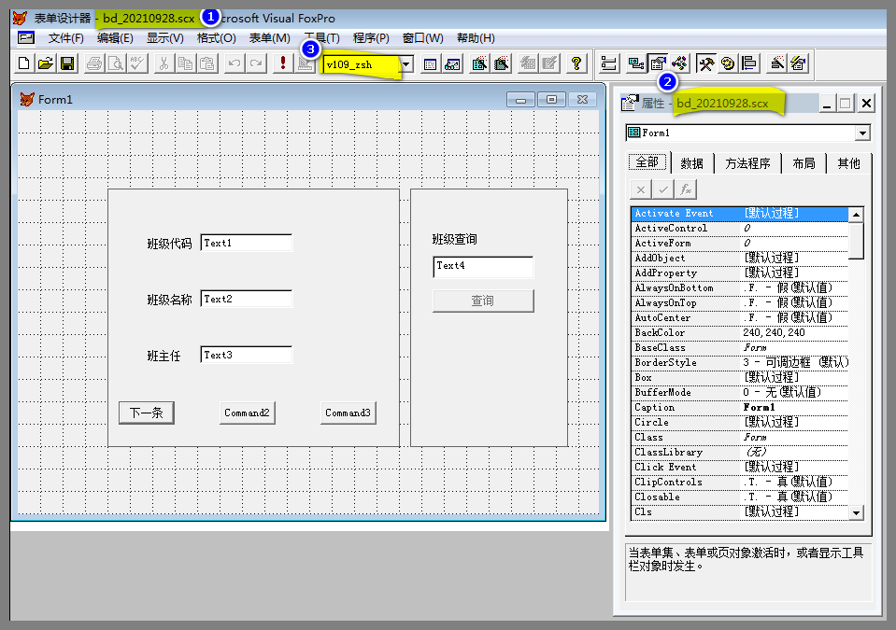Image resolution: width=896 pixels, height=630 pixels.
Task: Show the Color Palette toolbar icon
Action: 728,63
